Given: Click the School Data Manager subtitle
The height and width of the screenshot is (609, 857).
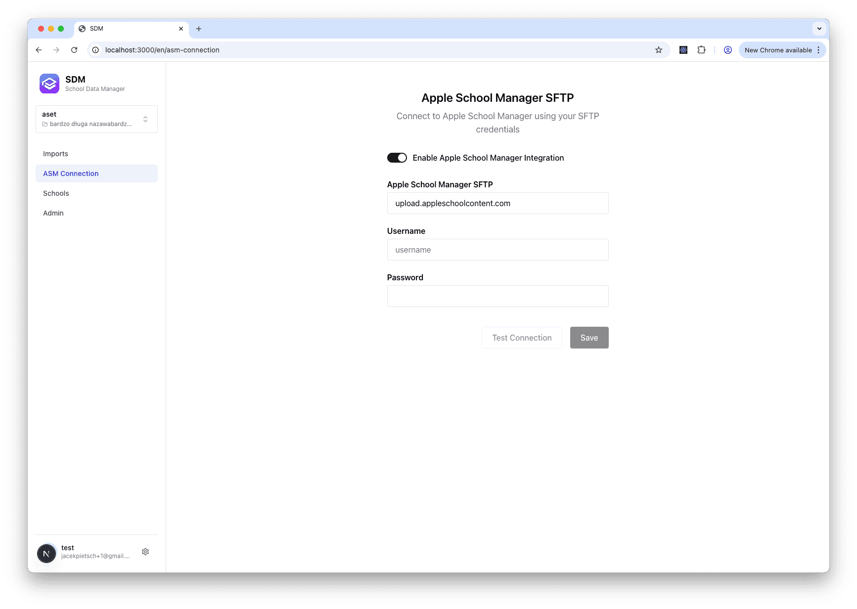Looking at the screenshot, I should pyautogui.click(x=95, y=89).
